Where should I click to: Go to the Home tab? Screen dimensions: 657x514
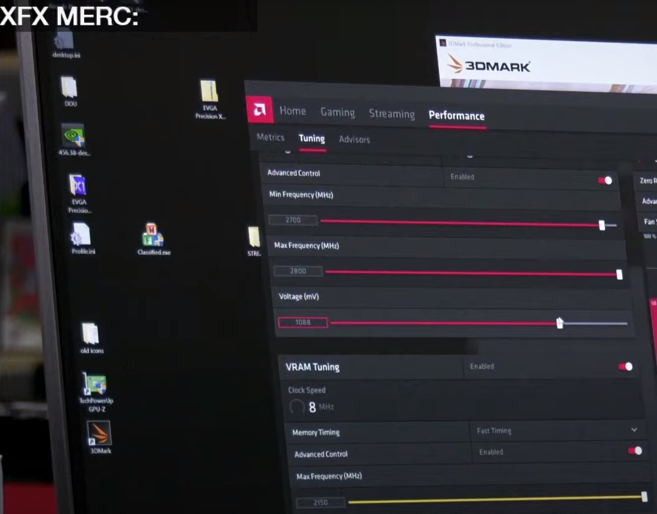(293, 111)
